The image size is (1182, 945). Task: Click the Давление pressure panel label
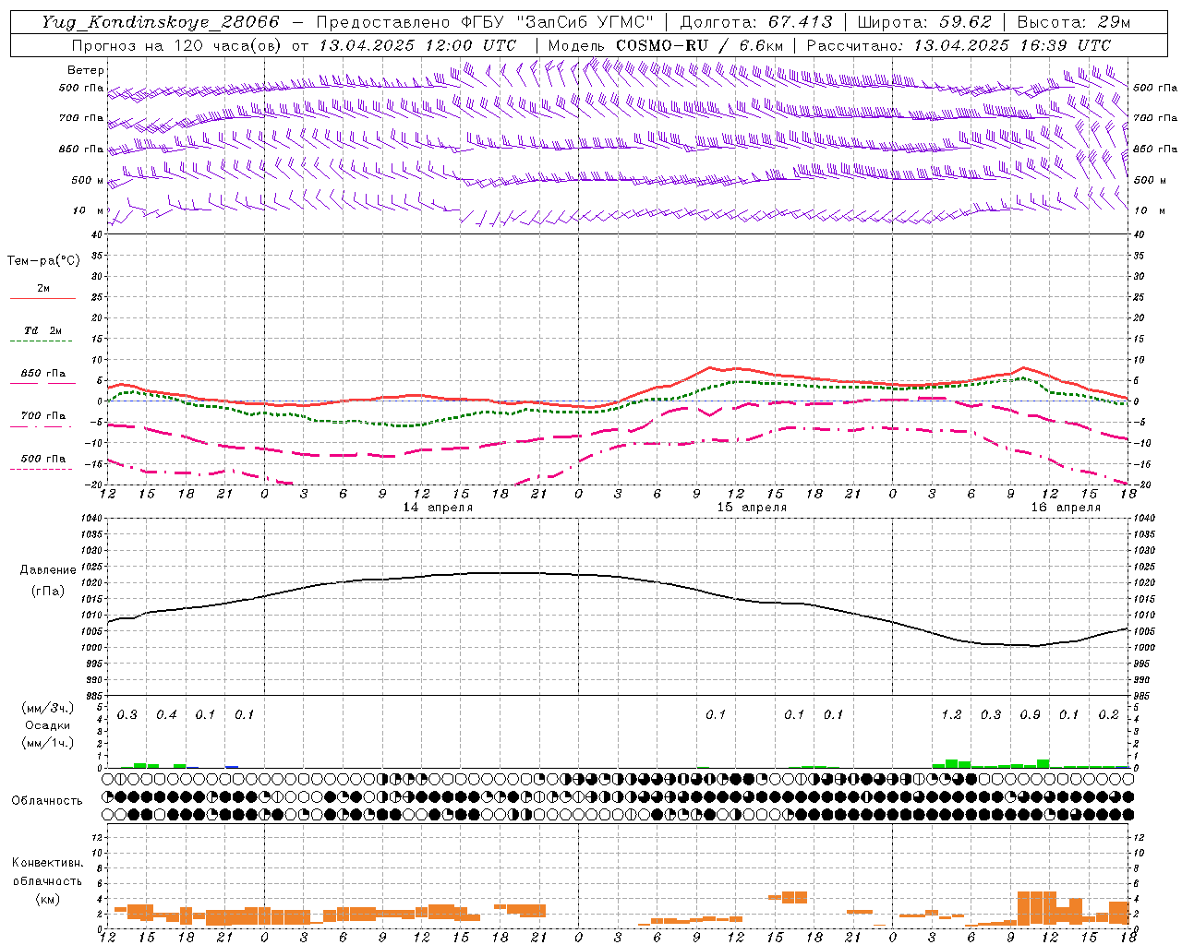click(48, 570)
